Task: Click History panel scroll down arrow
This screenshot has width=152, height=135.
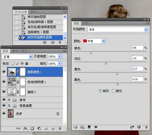Action: click(x=65, y=38)
